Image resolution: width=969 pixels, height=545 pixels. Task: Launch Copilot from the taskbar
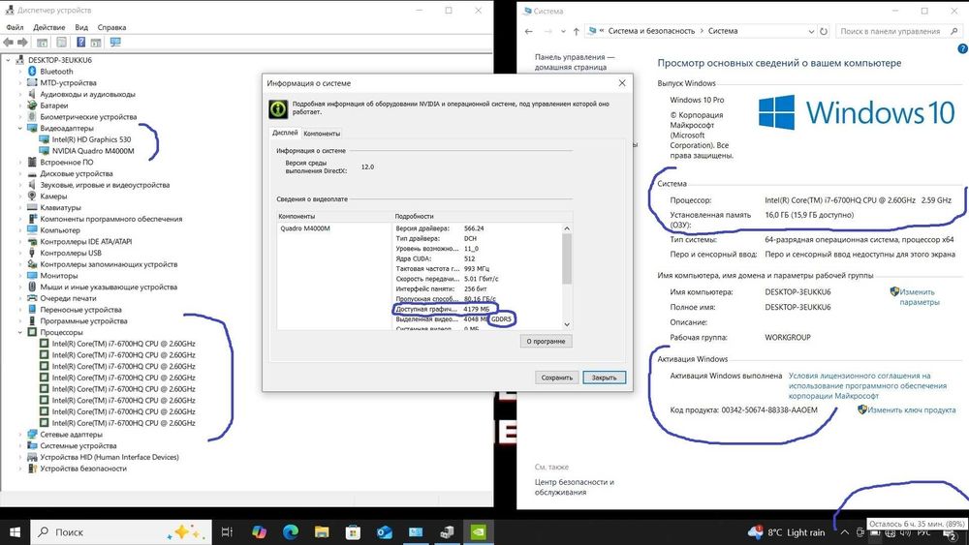[x=259, y=532]
